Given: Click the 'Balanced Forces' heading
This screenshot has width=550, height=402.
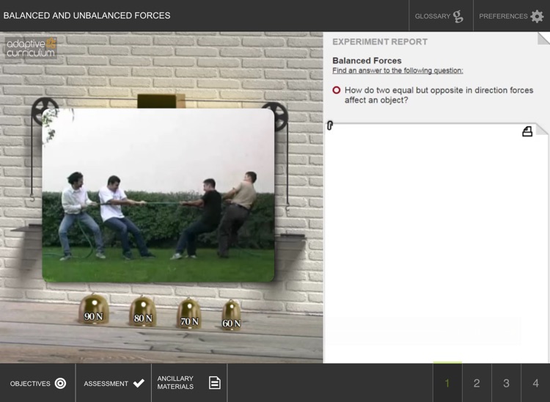Looking at the screenshot, I should click(367, 61).
